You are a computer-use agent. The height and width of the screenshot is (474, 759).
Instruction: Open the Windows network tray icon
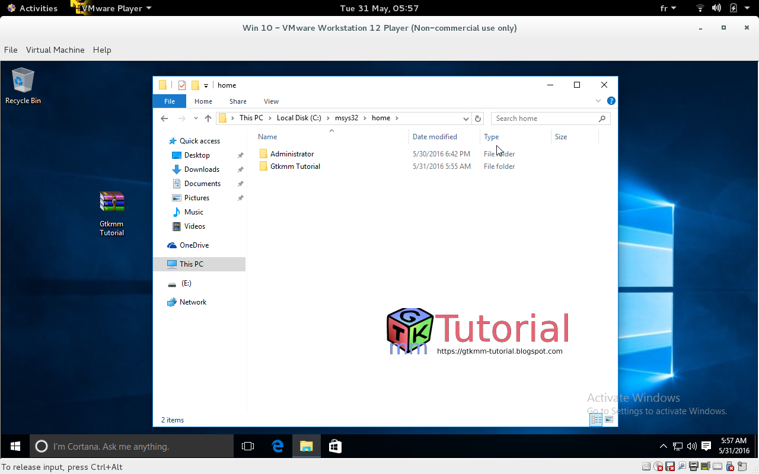coord(678,446)
